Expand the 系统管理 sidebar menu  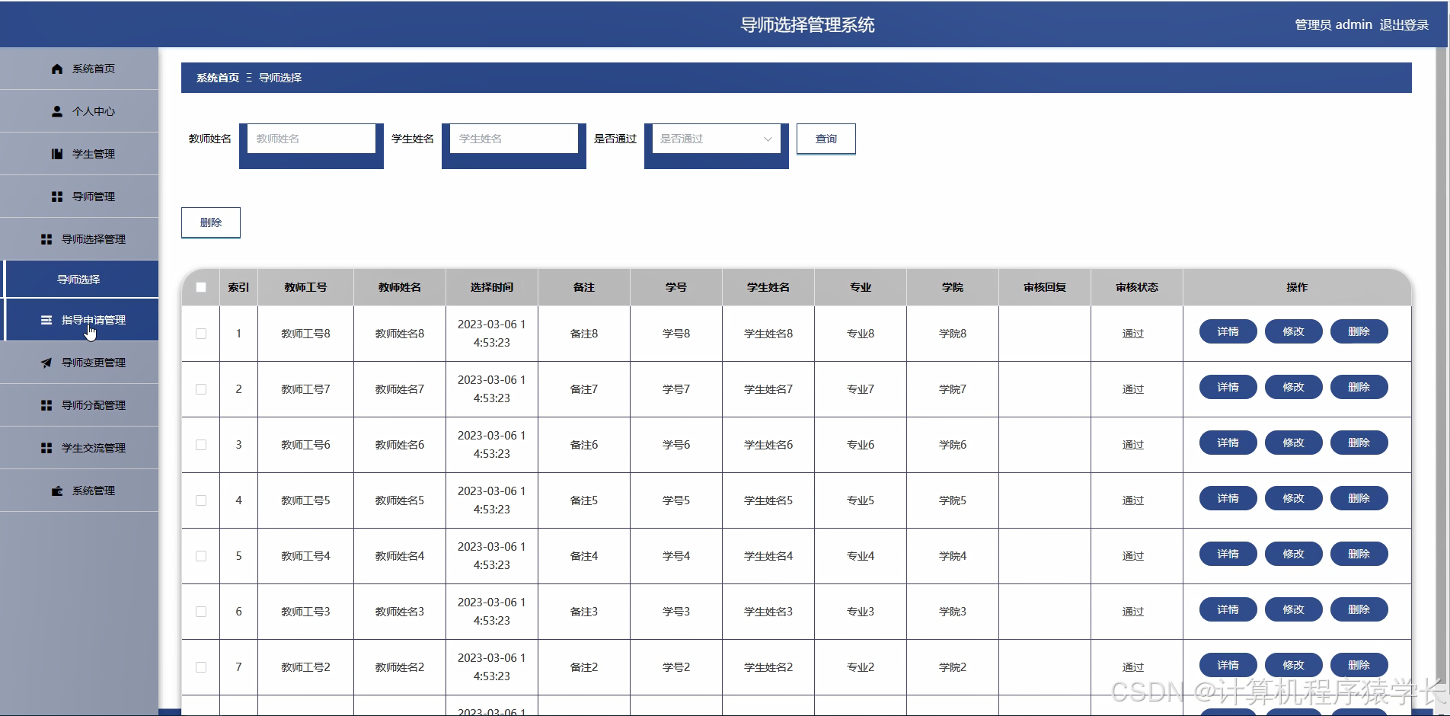click(x=79, y=491)
